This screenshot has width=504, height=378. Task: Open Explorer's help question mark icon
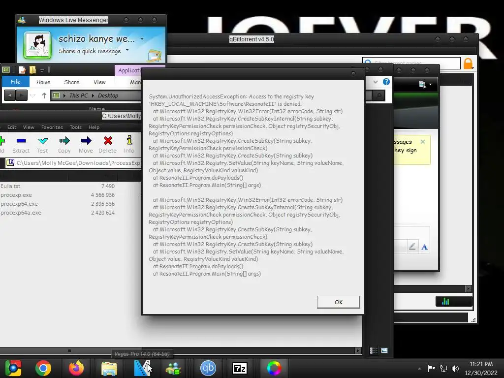pyautogui.click(x=386, y=82)
